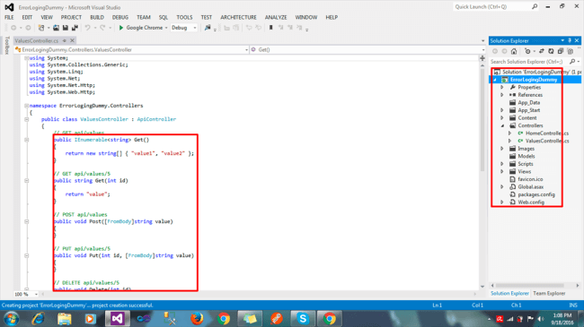
Task: Open Firefox from the taskbar
Action: [197, 318]
